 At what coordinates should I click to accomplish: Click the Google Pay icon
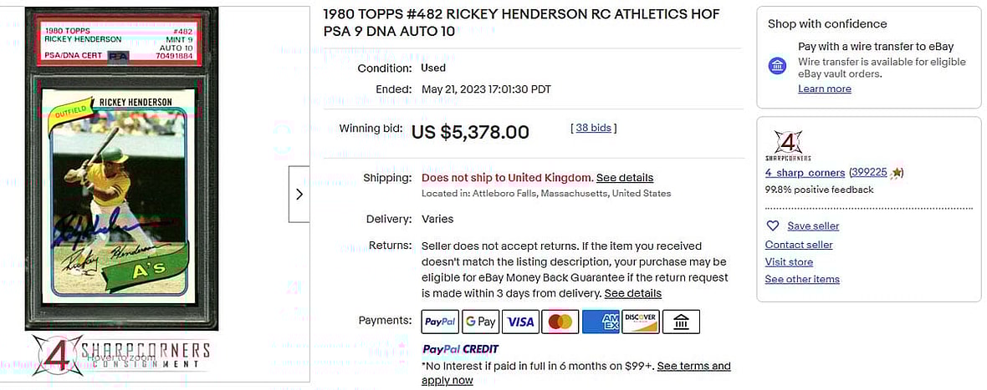[x=480, y=322]
